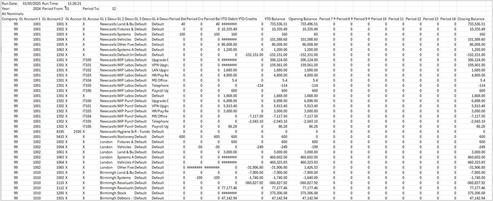Select the cell containing 2100
This screenshot has height=201, width=493.
pos(73,131)
